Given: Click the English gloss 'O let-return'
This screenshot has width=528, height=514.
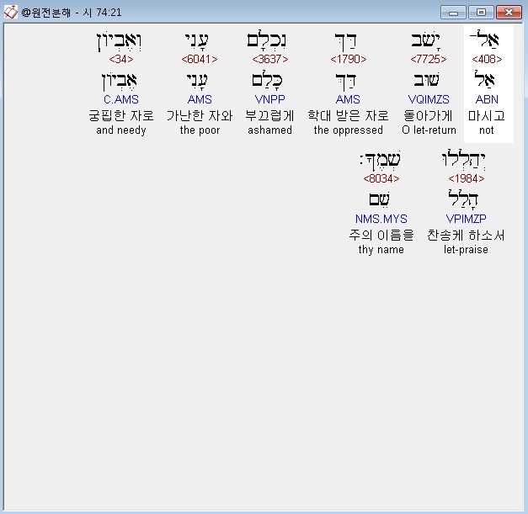Looking at the screenshot, I should (x=429, y=130).
